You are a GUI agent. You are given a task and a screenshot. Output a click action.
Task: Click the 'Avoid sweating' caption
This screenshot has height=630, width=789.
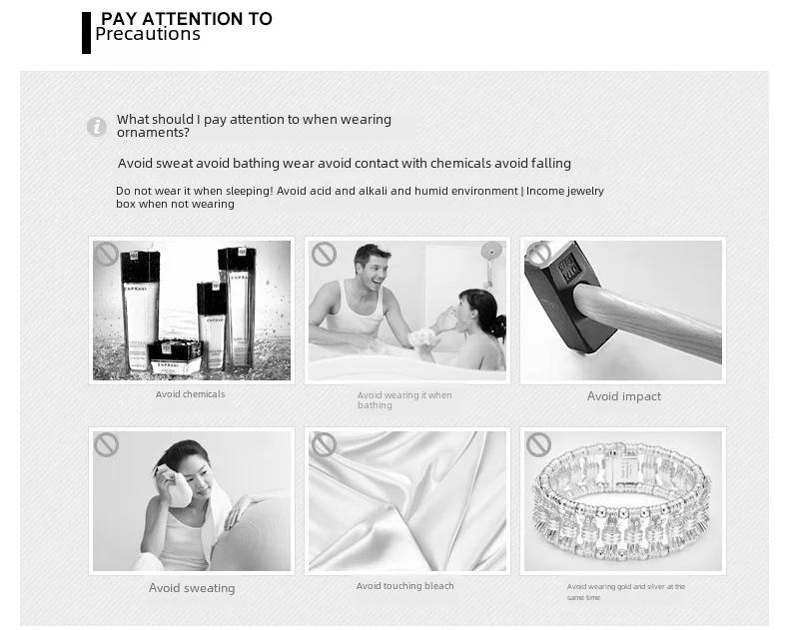(192, 588)
